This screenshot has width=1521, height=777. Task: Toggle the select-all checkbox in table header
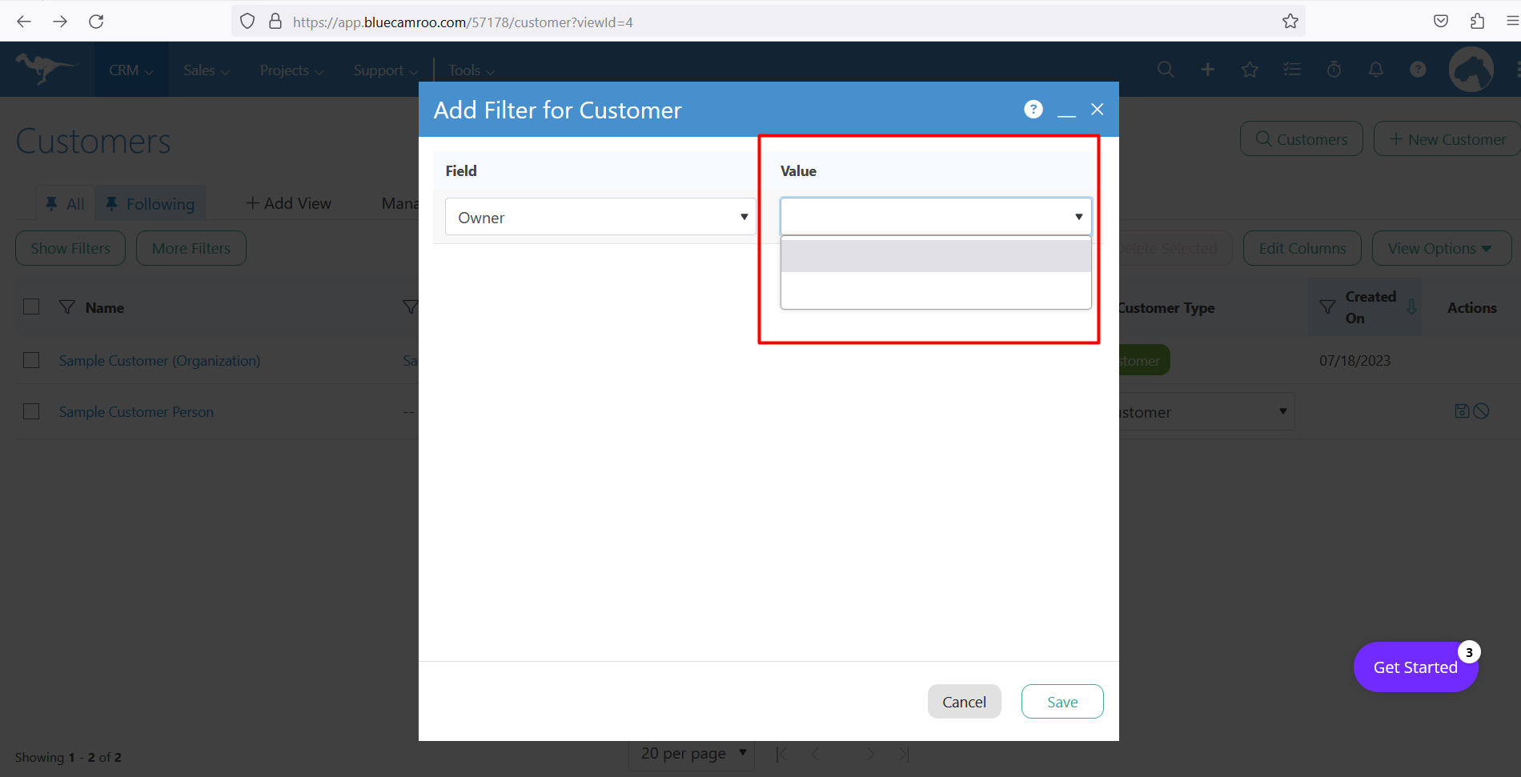click(x=31, y=306)
